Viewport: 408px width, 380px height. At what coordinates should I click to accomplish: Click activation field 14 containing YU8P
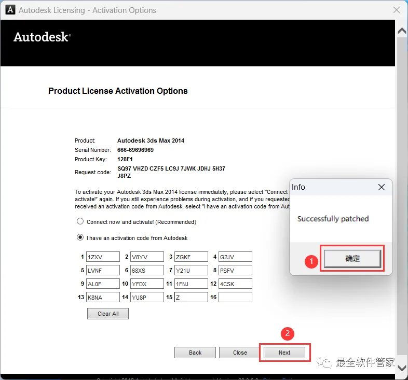147,298
